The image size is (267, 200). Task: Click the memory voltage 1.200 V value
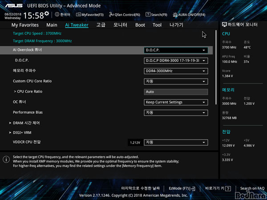pyautogui.click(x=249, y=104)
